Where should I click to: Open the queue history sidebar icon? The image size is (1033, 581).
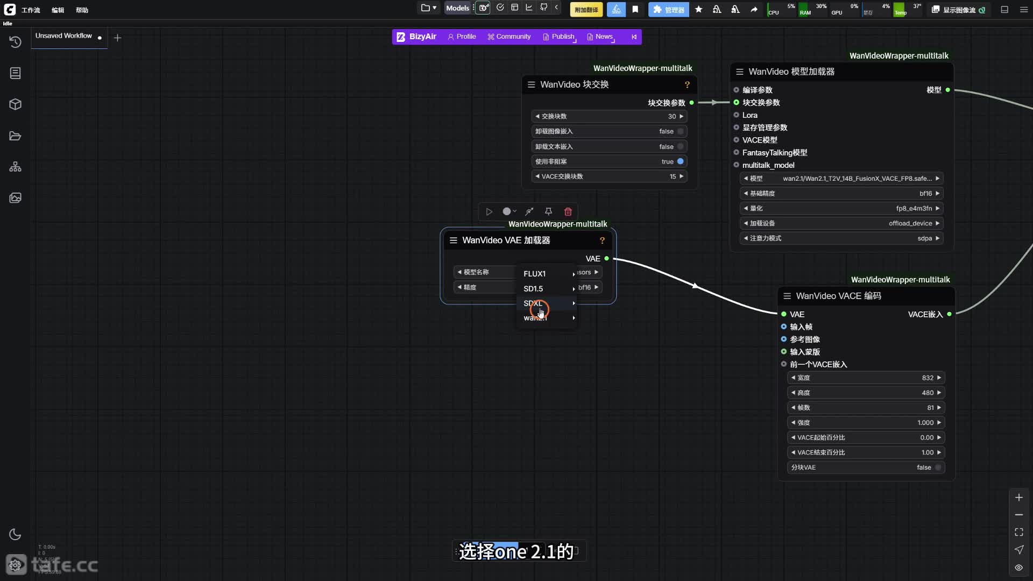[15, 41]
